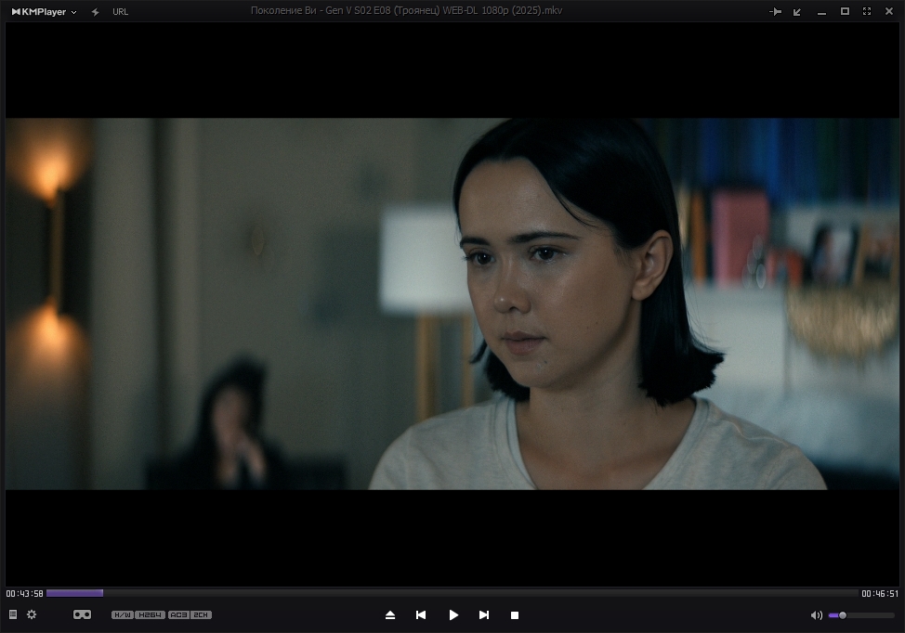Screen dimensions: 905x633
Task: Click the 2CH audio channel badge
Action: (202, 614)
